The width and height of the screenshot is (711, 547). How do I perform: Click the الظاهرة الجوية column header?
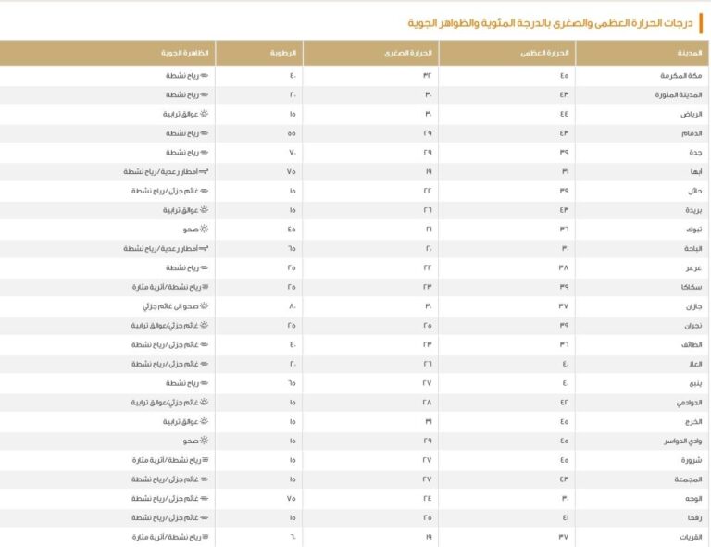184,53
